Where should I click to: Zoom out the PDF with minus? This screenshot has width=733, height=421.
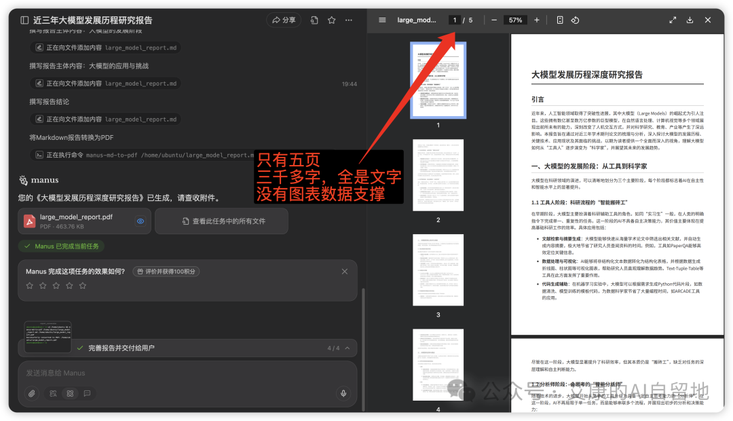[x=493, y=20]
